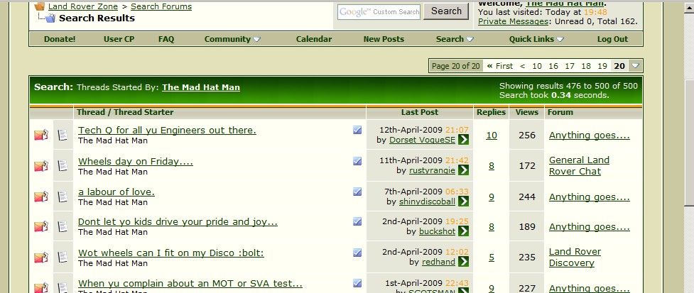The image size is (694, 293).
Task: Open Dorset VogueSE user profile link
Action: click(422, 140)
